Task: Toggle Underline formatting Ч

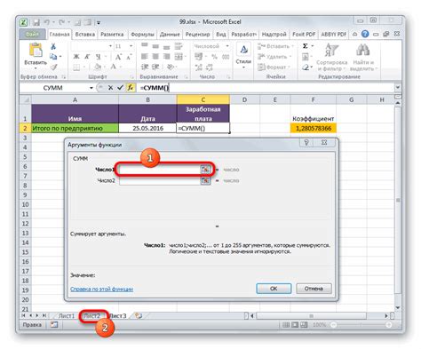Action: 98,57
